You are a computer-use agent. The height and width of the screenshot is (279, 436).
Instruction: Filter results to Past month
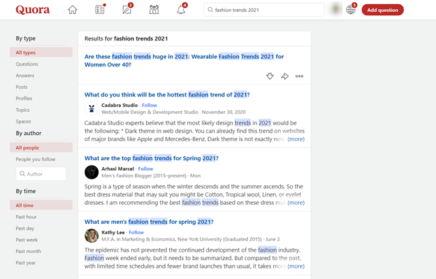coord(28,251)
